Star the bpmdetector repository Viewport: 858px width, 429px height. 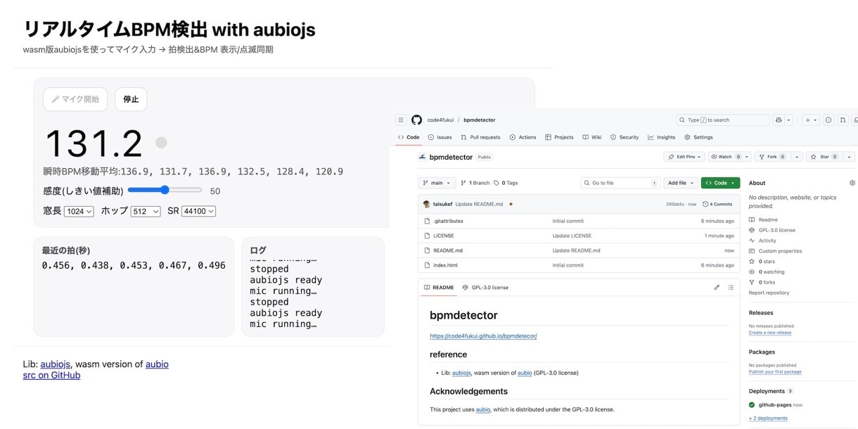820,157
